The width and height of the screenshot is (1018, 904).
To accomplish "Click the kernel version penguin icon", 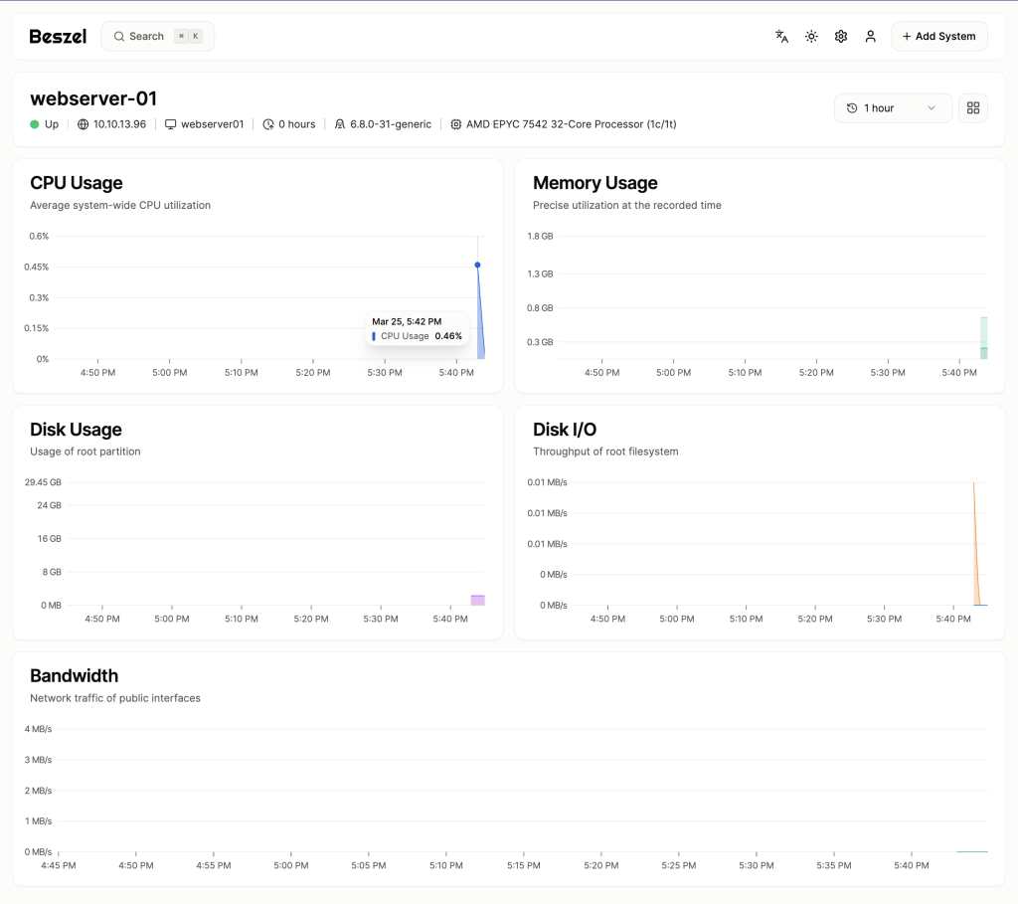I will (x=340, y=124).
